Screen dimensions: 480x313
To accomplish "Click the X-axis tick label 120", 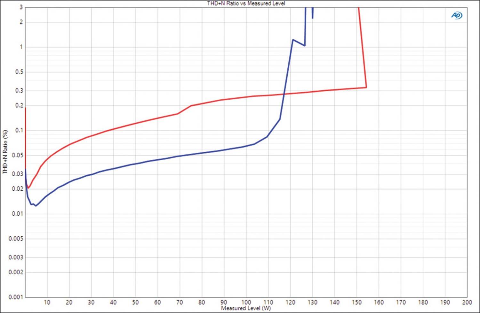I will (x=290, y=302).
